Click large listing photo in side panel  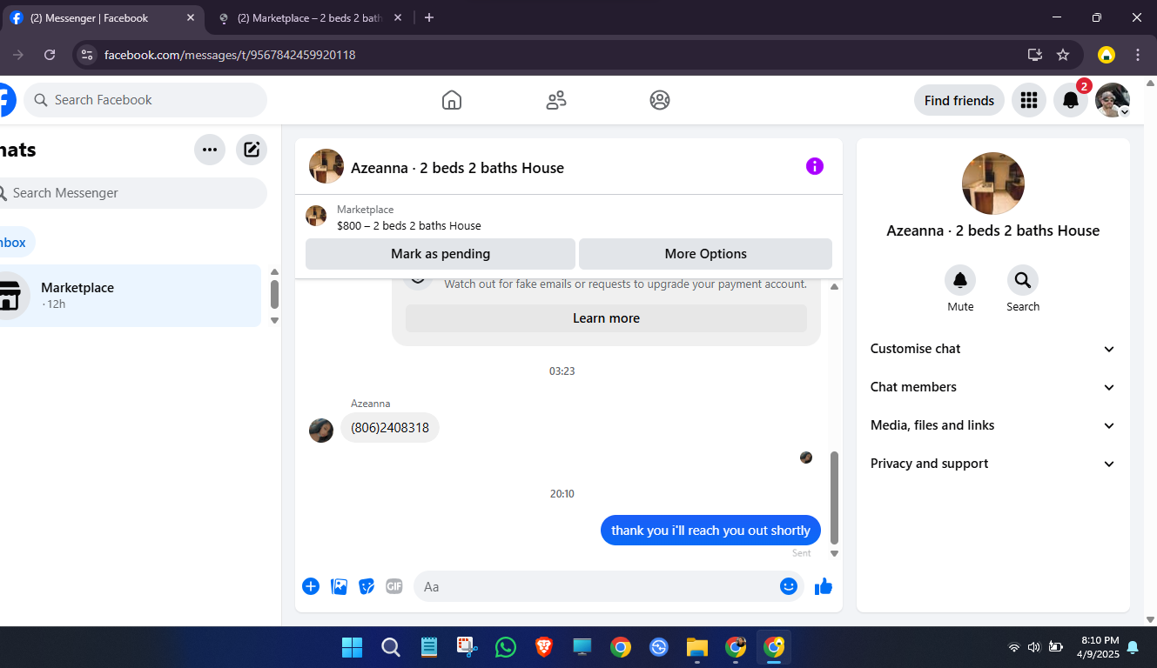[992, 184]
